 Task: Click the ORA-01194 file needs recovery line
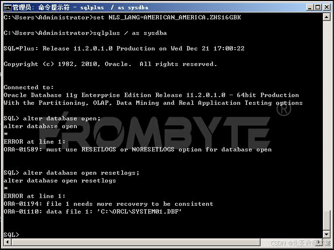coord(108,204)
